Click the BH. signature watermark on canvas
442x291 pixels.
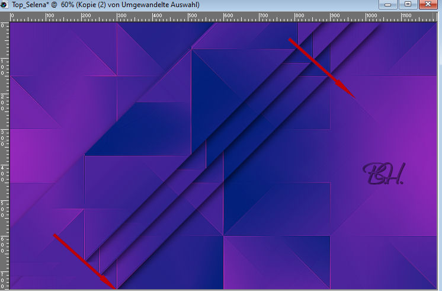[x=382, y=173]
